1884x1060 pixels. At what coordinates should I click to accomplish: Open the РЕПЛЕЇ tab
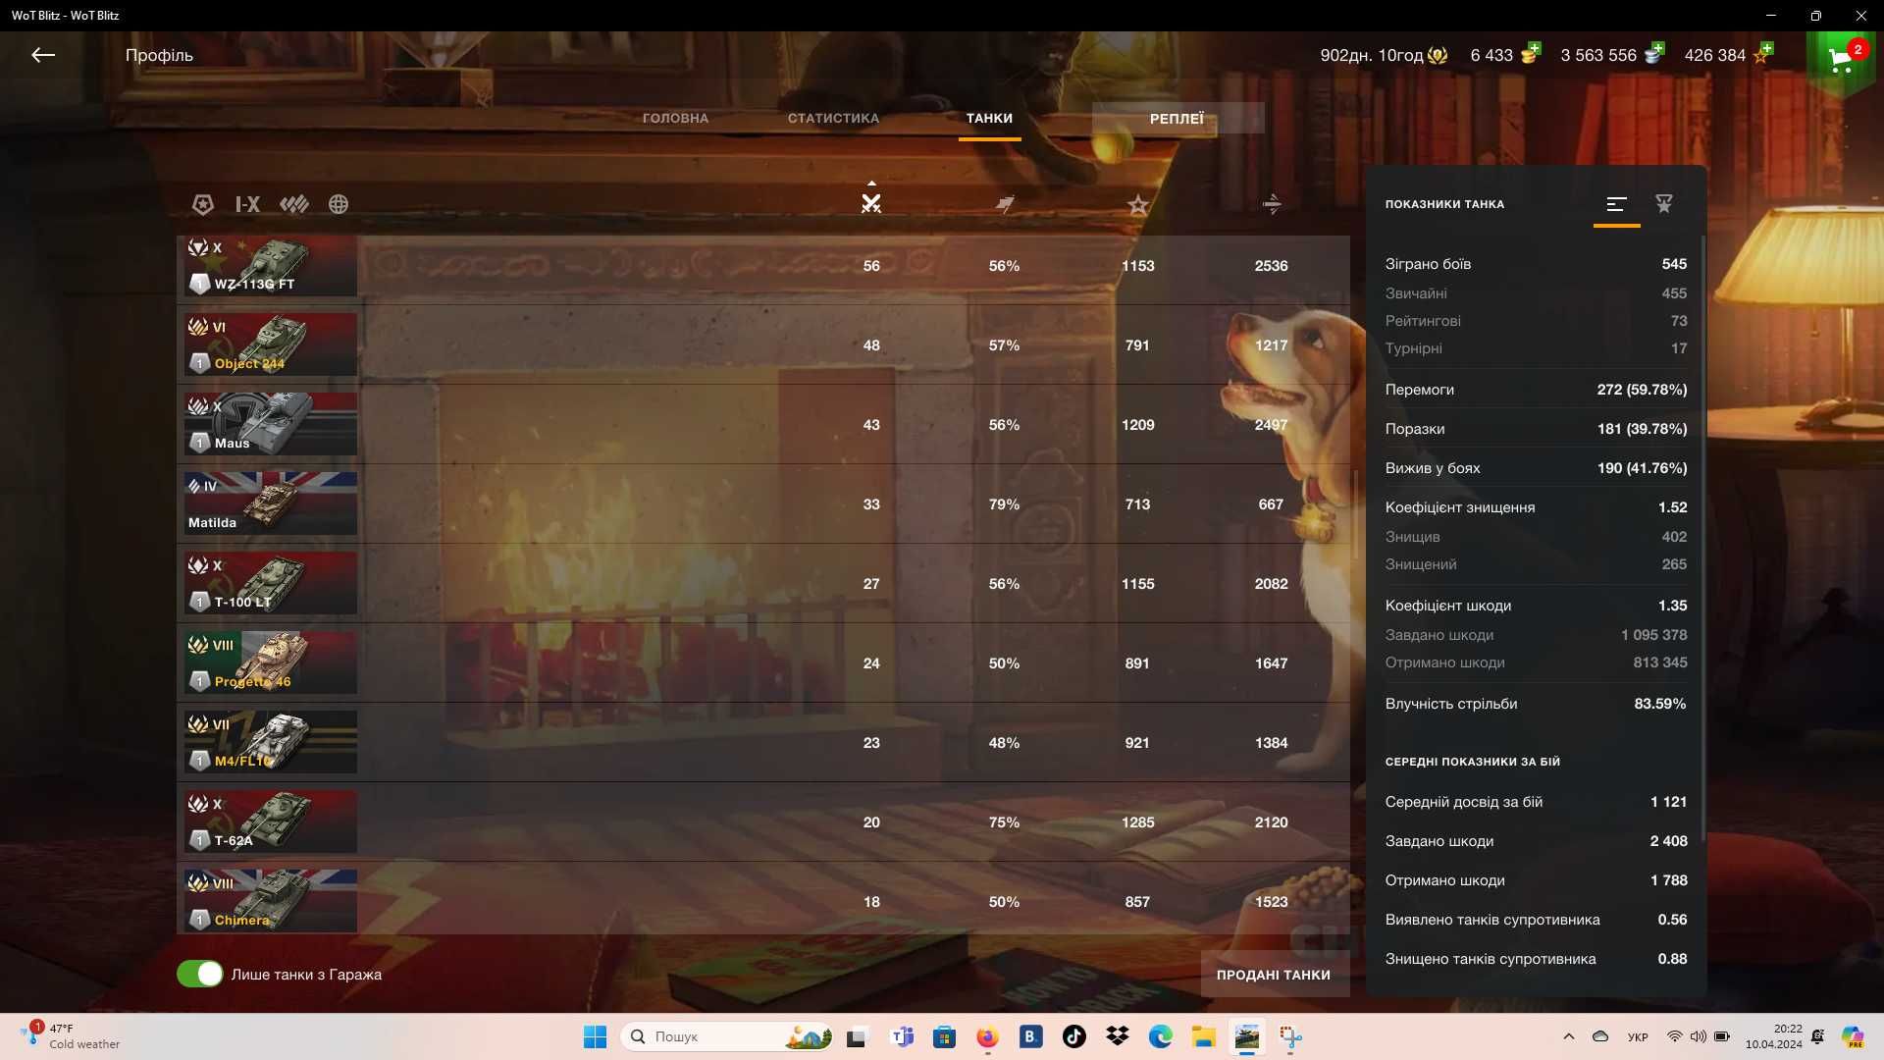(x=1177, y=118)
